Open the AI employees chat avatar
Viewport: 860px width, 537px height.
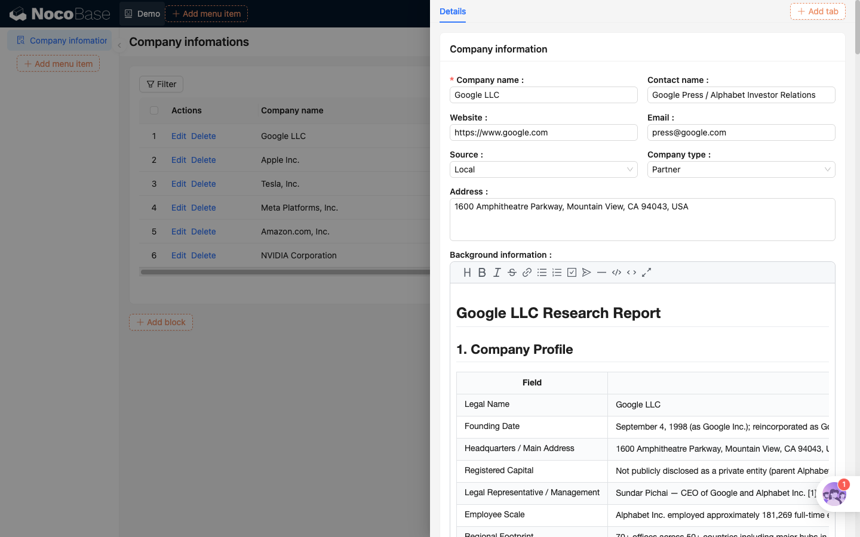(x=834, y=494)
